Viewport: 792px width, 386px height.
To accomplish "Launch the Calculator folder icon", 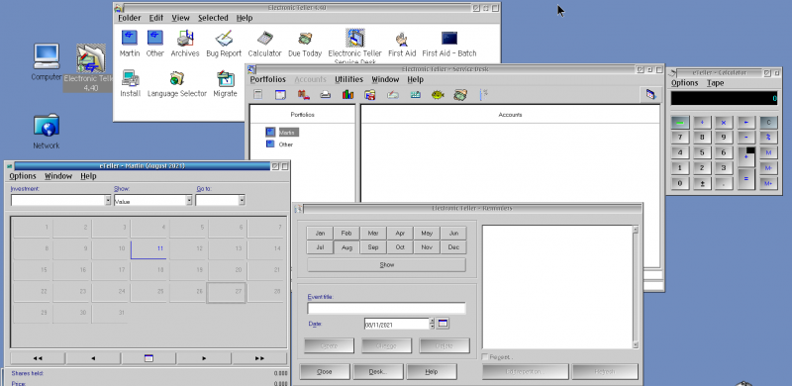I will point(264,44).
